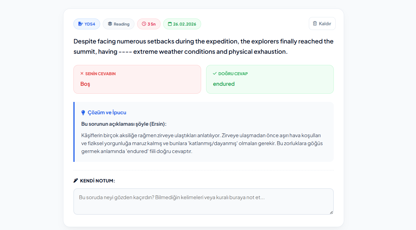Click the correct answer word endured
This screenshot has width=416, height=230.
(x=224, y=84)
